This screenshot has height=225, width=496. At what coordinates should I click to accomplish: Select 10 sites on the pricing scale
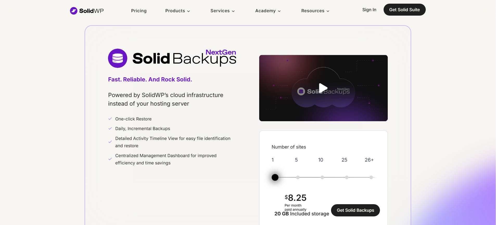coord(322,177)
